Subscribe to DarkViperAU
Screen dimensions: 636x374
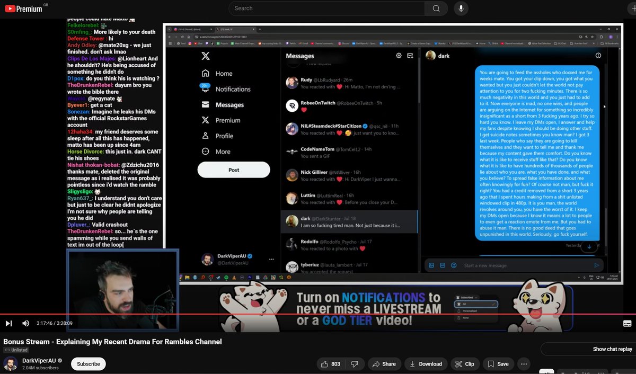click(x=89, y=364)
